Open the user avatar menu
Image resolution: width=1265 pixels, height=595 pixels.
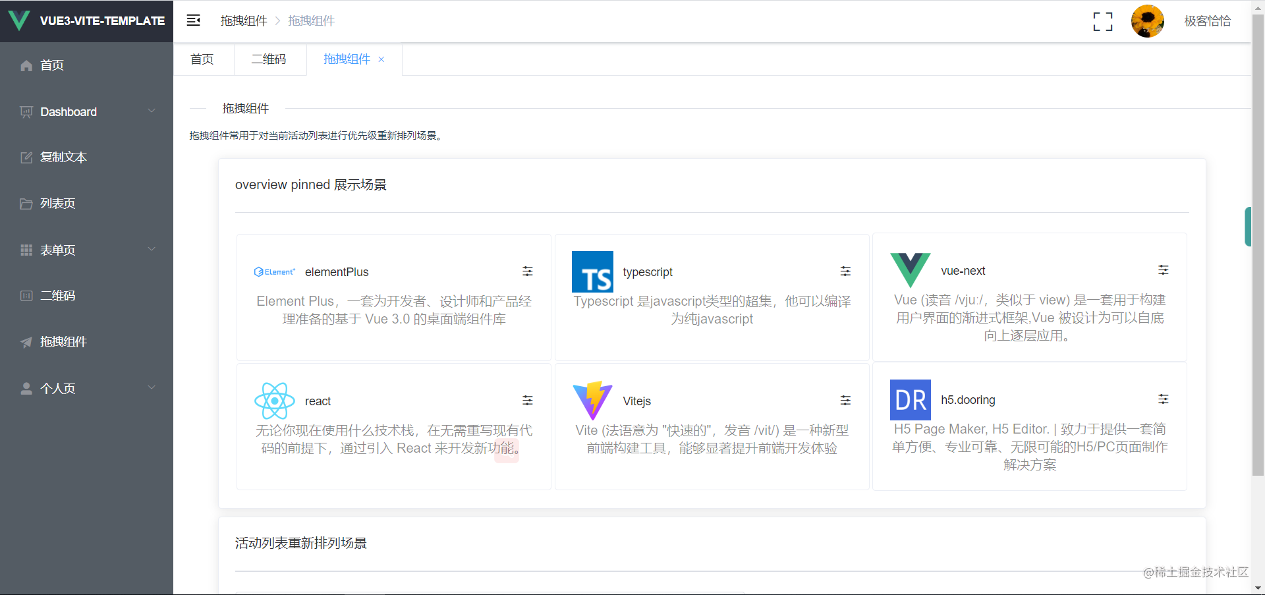[x=1148, y=21]
